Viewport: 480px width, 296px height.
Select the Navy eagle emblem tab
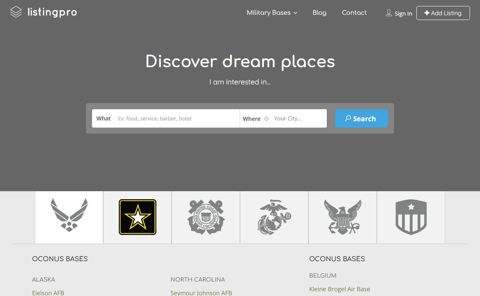[343, 217]
